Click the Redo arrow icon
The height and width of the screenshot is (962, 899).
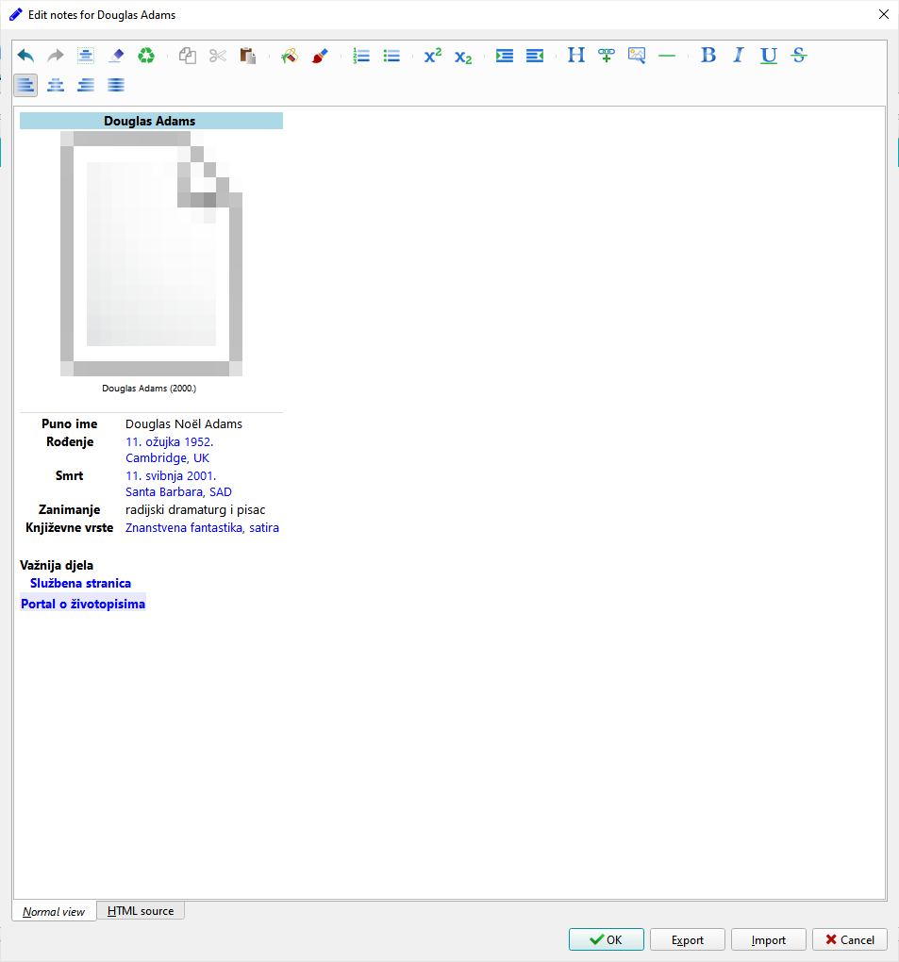[56, 56]
